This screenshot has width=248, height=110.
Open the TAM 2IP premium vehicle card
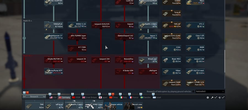pyautogui.click(x=172, y=25)
